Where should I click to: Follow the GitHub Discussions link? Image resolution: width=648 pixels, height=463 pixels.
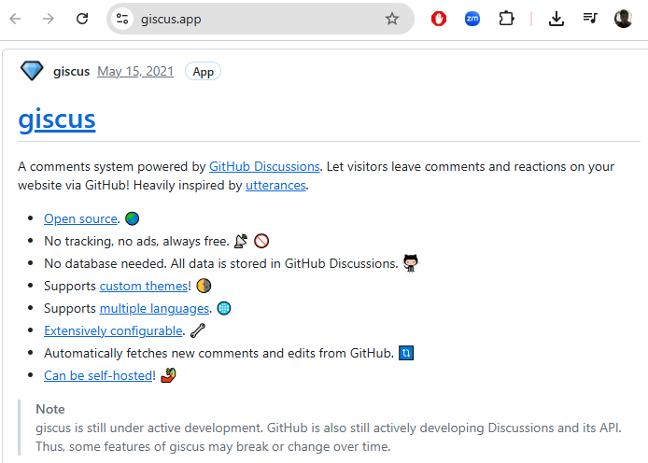click(264, 166)
